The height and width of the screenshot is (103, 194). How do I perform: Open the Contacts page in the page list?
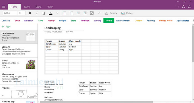pyautogui.click(x=19, y=50)
